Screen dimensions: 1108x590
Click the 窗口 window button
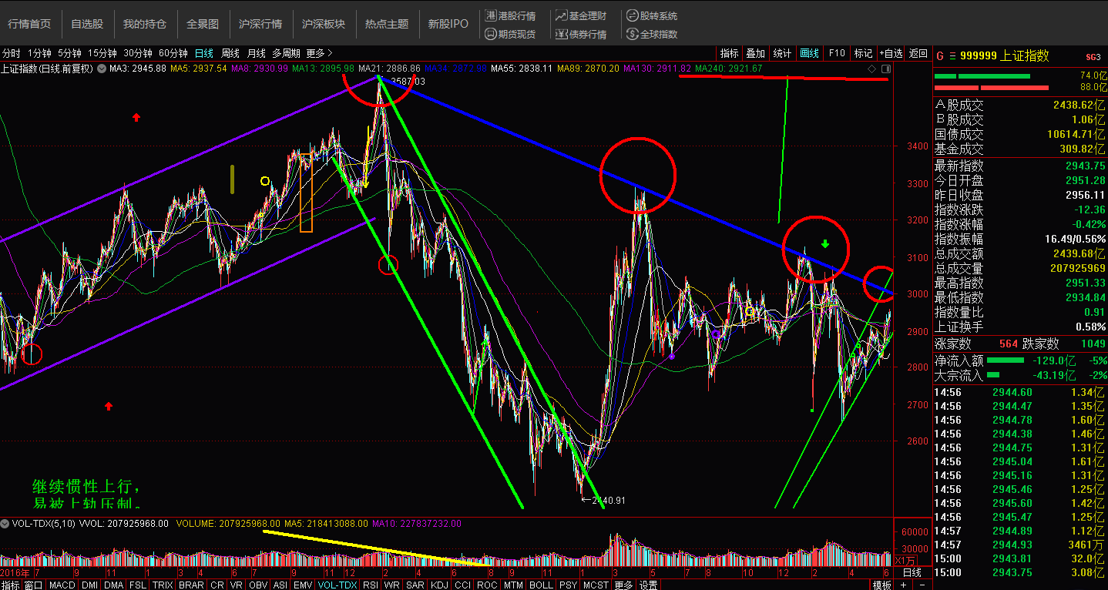coord(33,585)
